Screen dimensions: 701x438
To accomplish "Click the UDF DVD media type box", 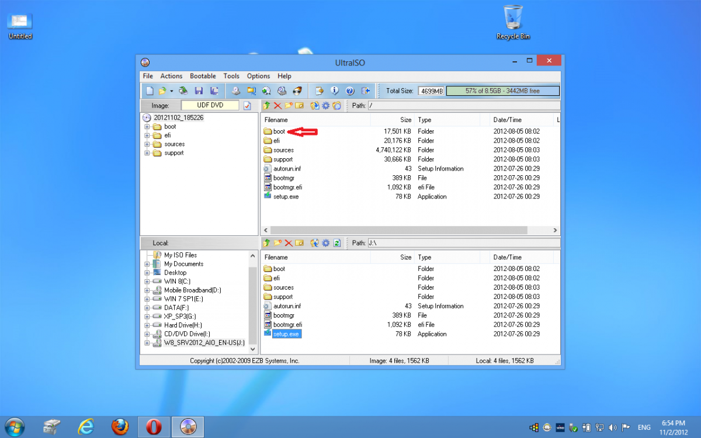I will click(210, 106).
